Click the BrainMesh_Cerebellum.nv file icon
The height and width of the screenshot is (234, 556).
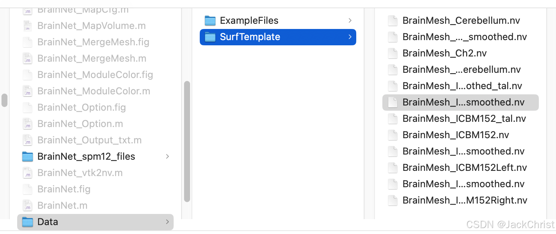pos(393,21)
